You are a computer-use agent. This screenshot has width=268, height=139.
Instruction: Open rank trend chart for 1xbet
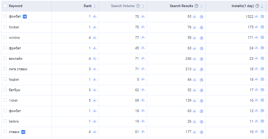coord(95,101)
